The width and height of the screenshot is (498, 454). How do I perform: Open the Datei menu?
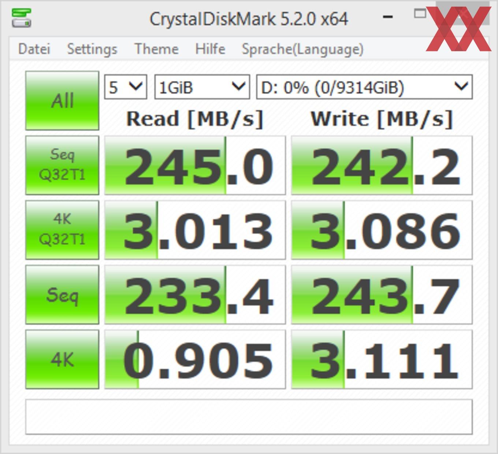tap(34, 49)
